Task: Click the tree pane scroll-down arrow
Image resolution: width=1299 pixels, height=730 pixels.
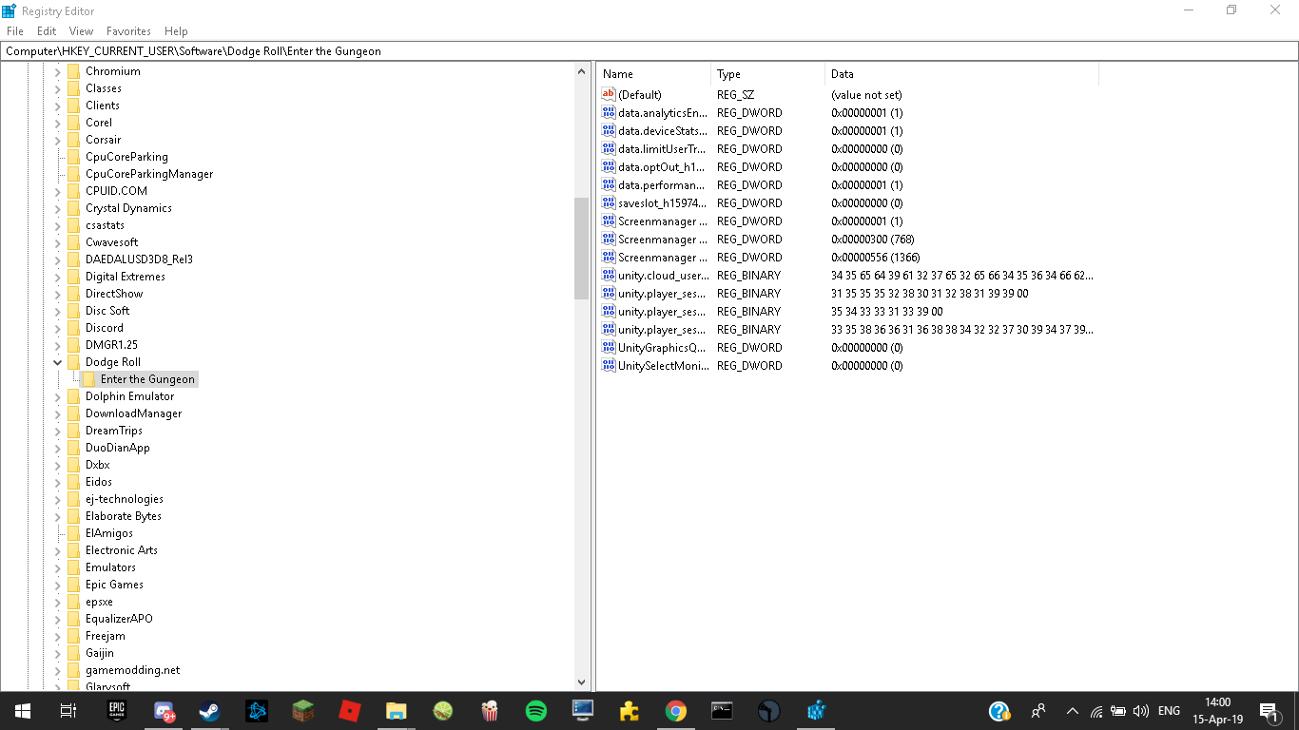Action: coord(582,682)
